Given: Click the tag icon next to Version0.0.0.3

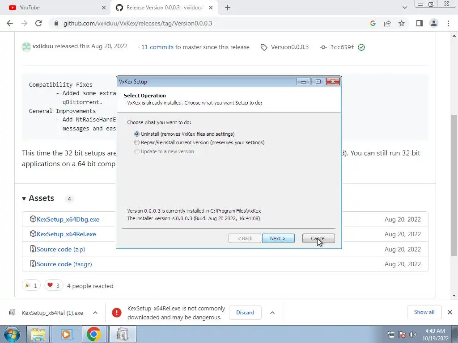Looking at the screenshot, I should coord(264,47).
